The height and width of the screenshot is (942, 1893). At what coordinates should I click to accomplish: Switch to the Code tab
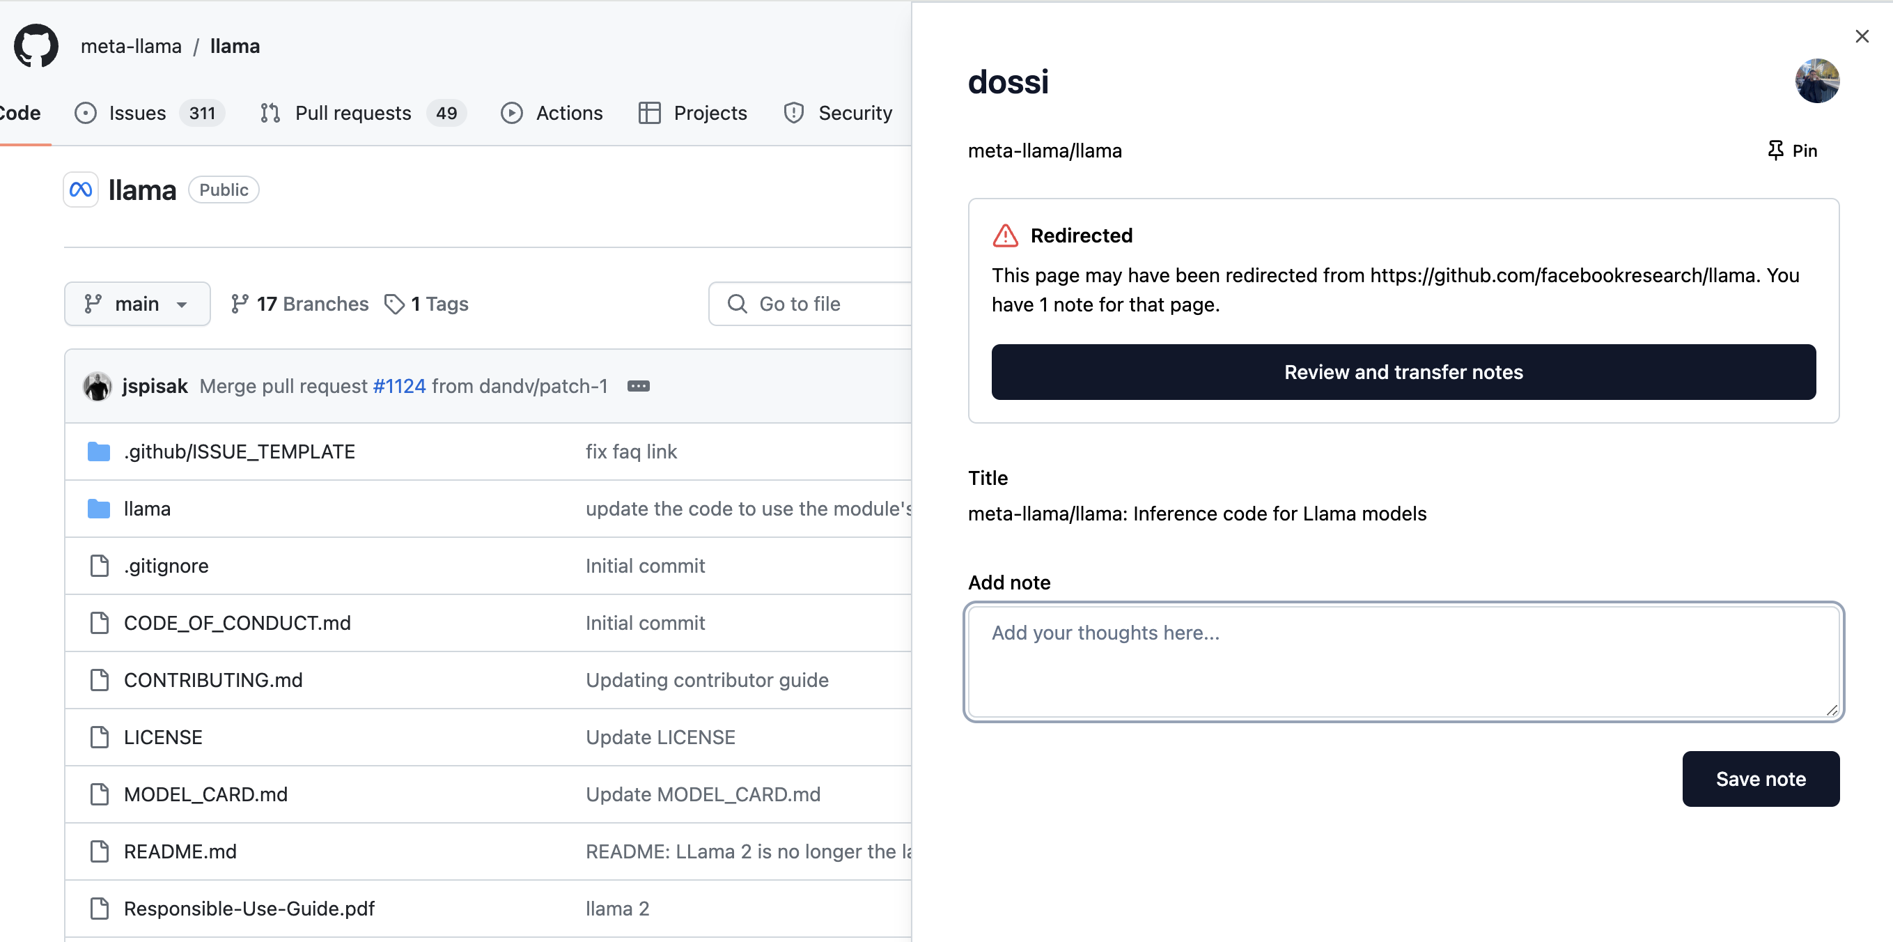pos(21,114)
